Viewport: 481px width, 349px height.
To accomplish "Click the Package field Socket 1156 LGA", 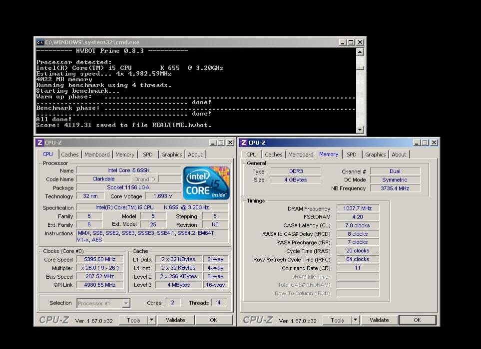I will point(128,187).
